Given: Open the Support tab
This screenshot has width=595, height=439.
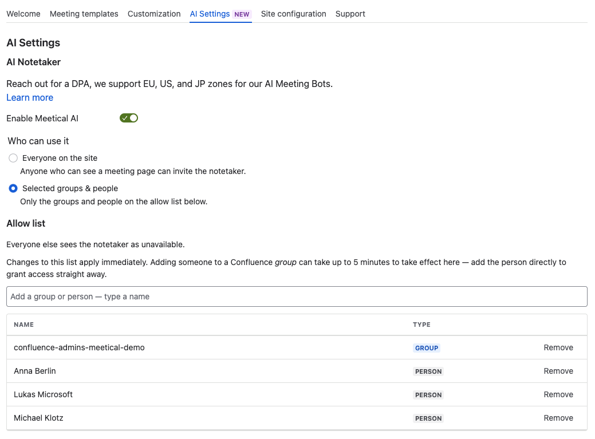Looking at the screenshot, I should click(350, 14).
